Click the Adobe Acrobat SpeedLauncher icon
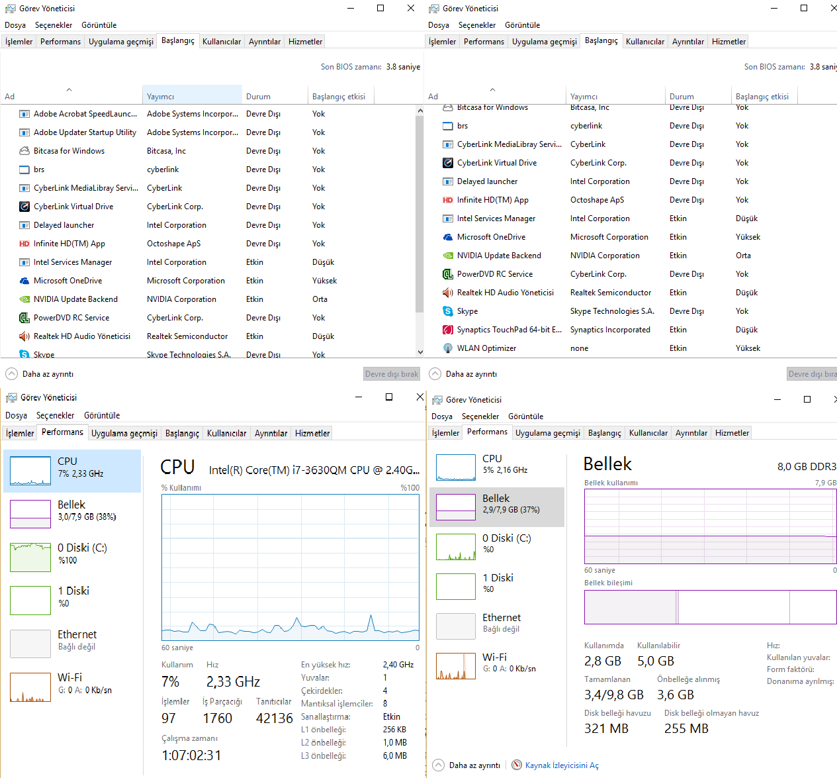This screenshot has width=837, height=778. 24,114
